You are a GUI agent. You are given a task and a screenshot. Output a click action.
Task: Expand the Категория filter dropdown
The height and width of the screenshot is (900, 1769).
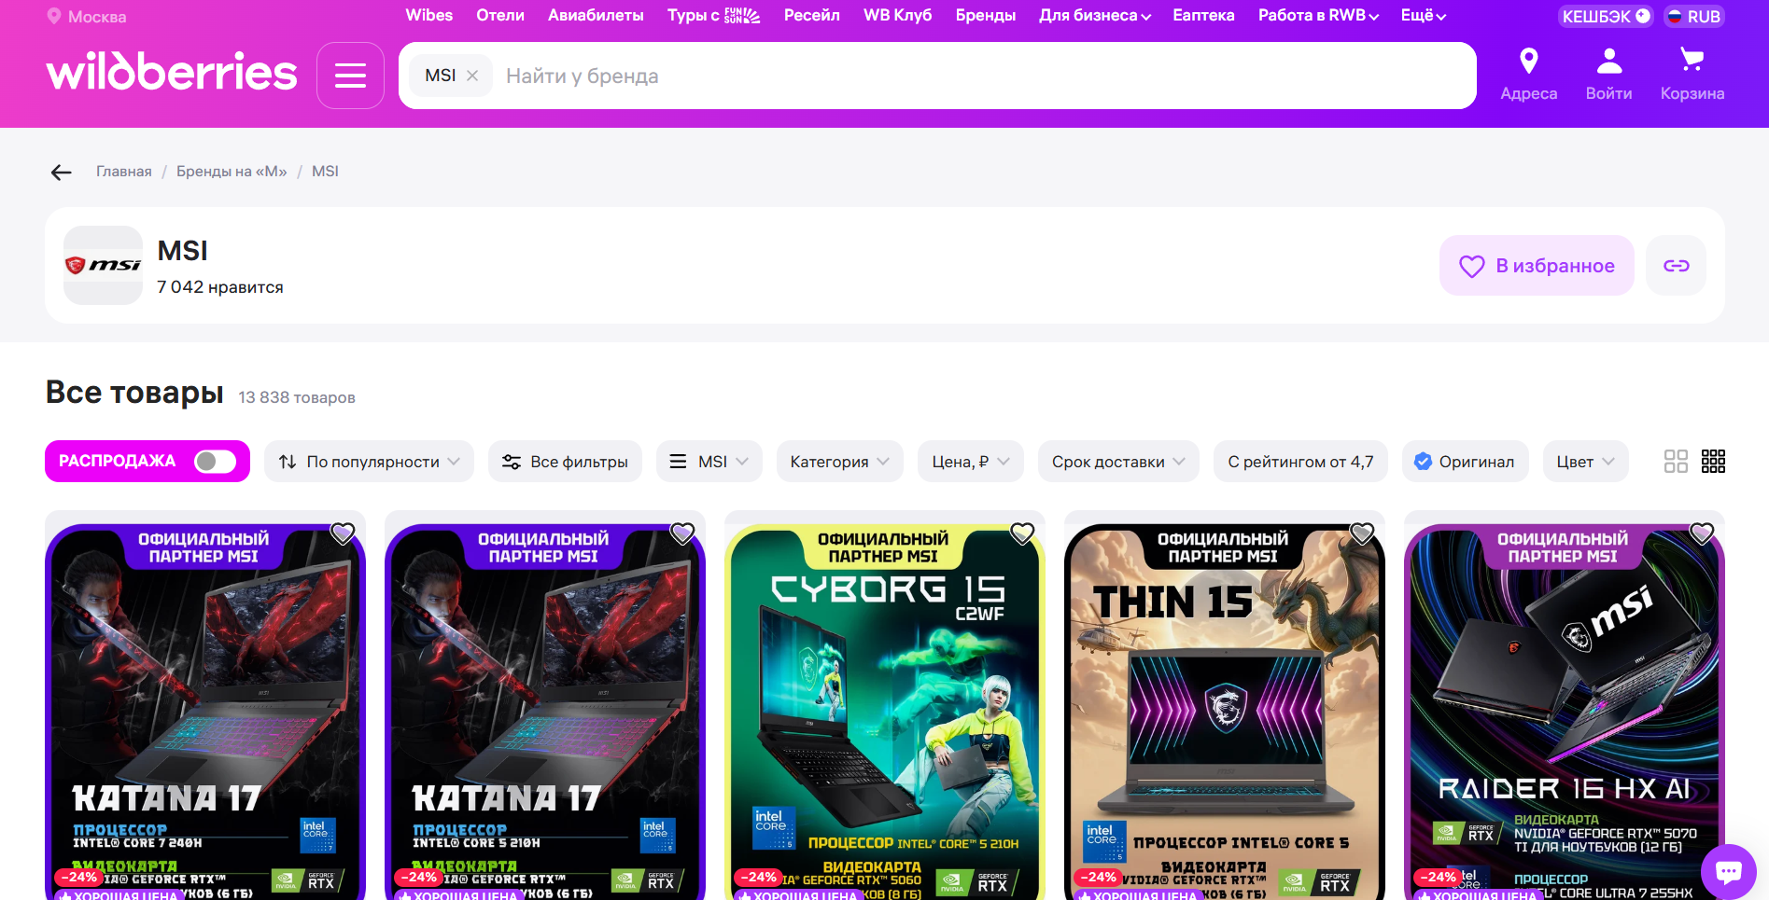(839, 462)
